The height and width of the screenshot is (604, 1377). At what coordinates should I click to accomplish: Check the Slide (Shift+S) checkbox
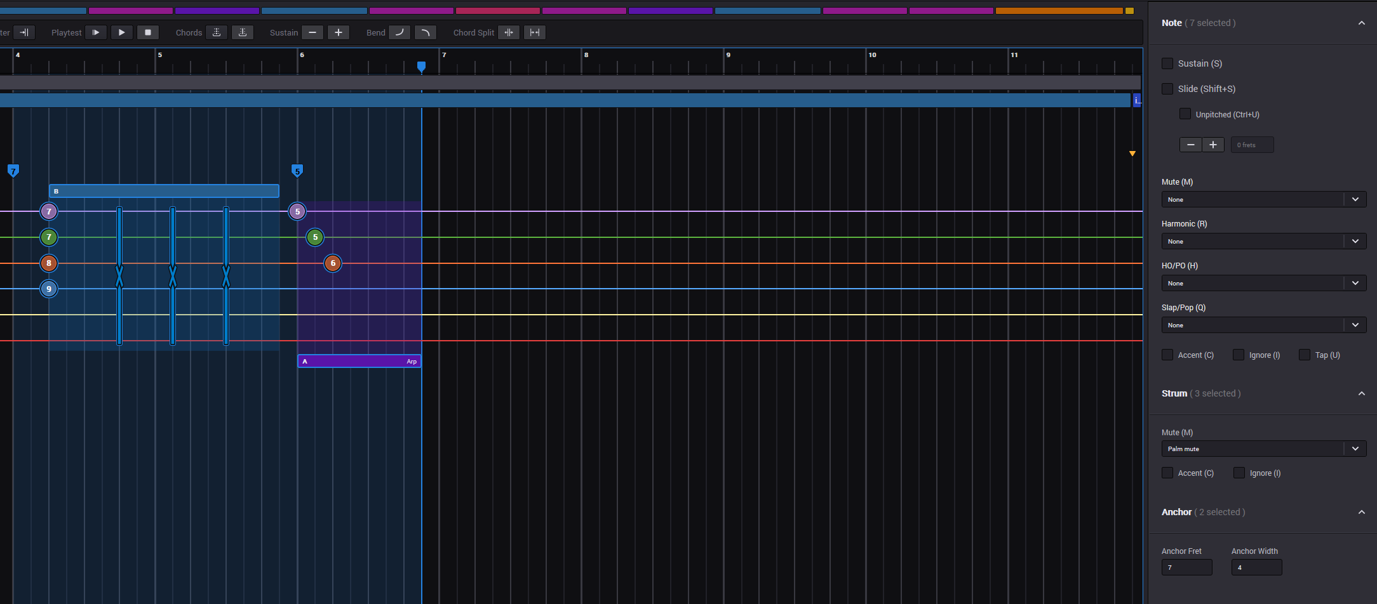1167,89
